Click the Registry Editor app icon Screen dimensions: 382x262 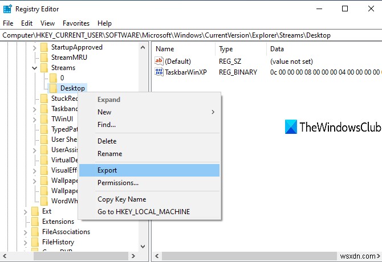(x=7, y=9)
